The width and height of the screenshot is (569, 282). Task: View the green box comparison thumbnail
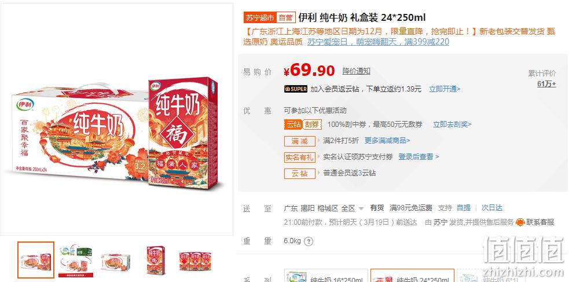76,260
